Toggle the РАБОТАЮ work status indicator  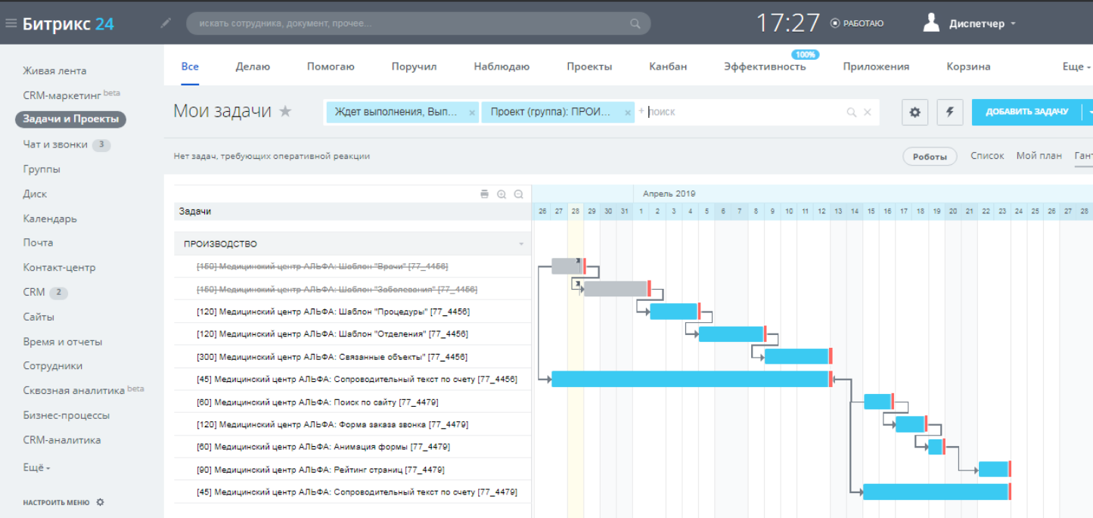point(857,23)
